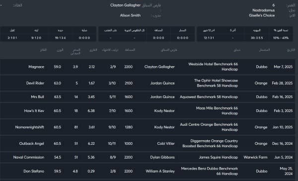Viewport: 298px width, 181px height.
Task: Click sire name Nostradamus
Action: pos(263,10)
